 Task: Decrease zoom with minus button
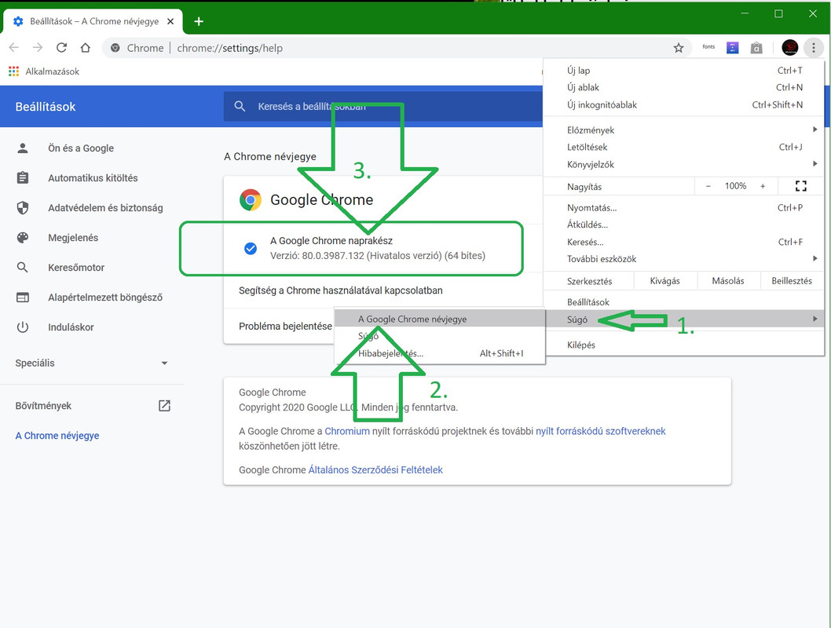(708, 186)
